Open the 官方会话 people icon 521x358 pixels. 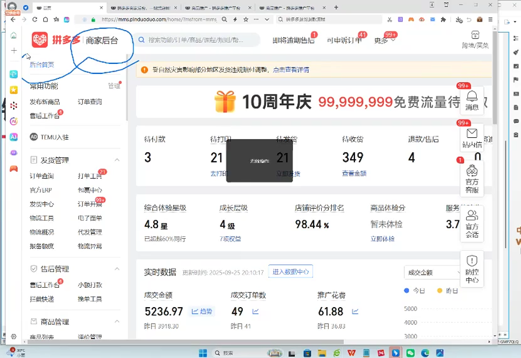[x=472, y=216]
